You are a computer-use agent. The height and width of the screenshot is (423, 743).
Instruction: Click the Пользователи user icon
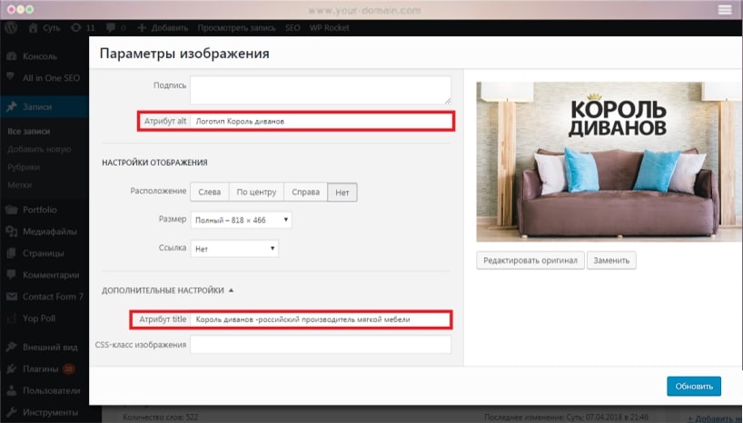pyautogui.click(x=12, y=391)
